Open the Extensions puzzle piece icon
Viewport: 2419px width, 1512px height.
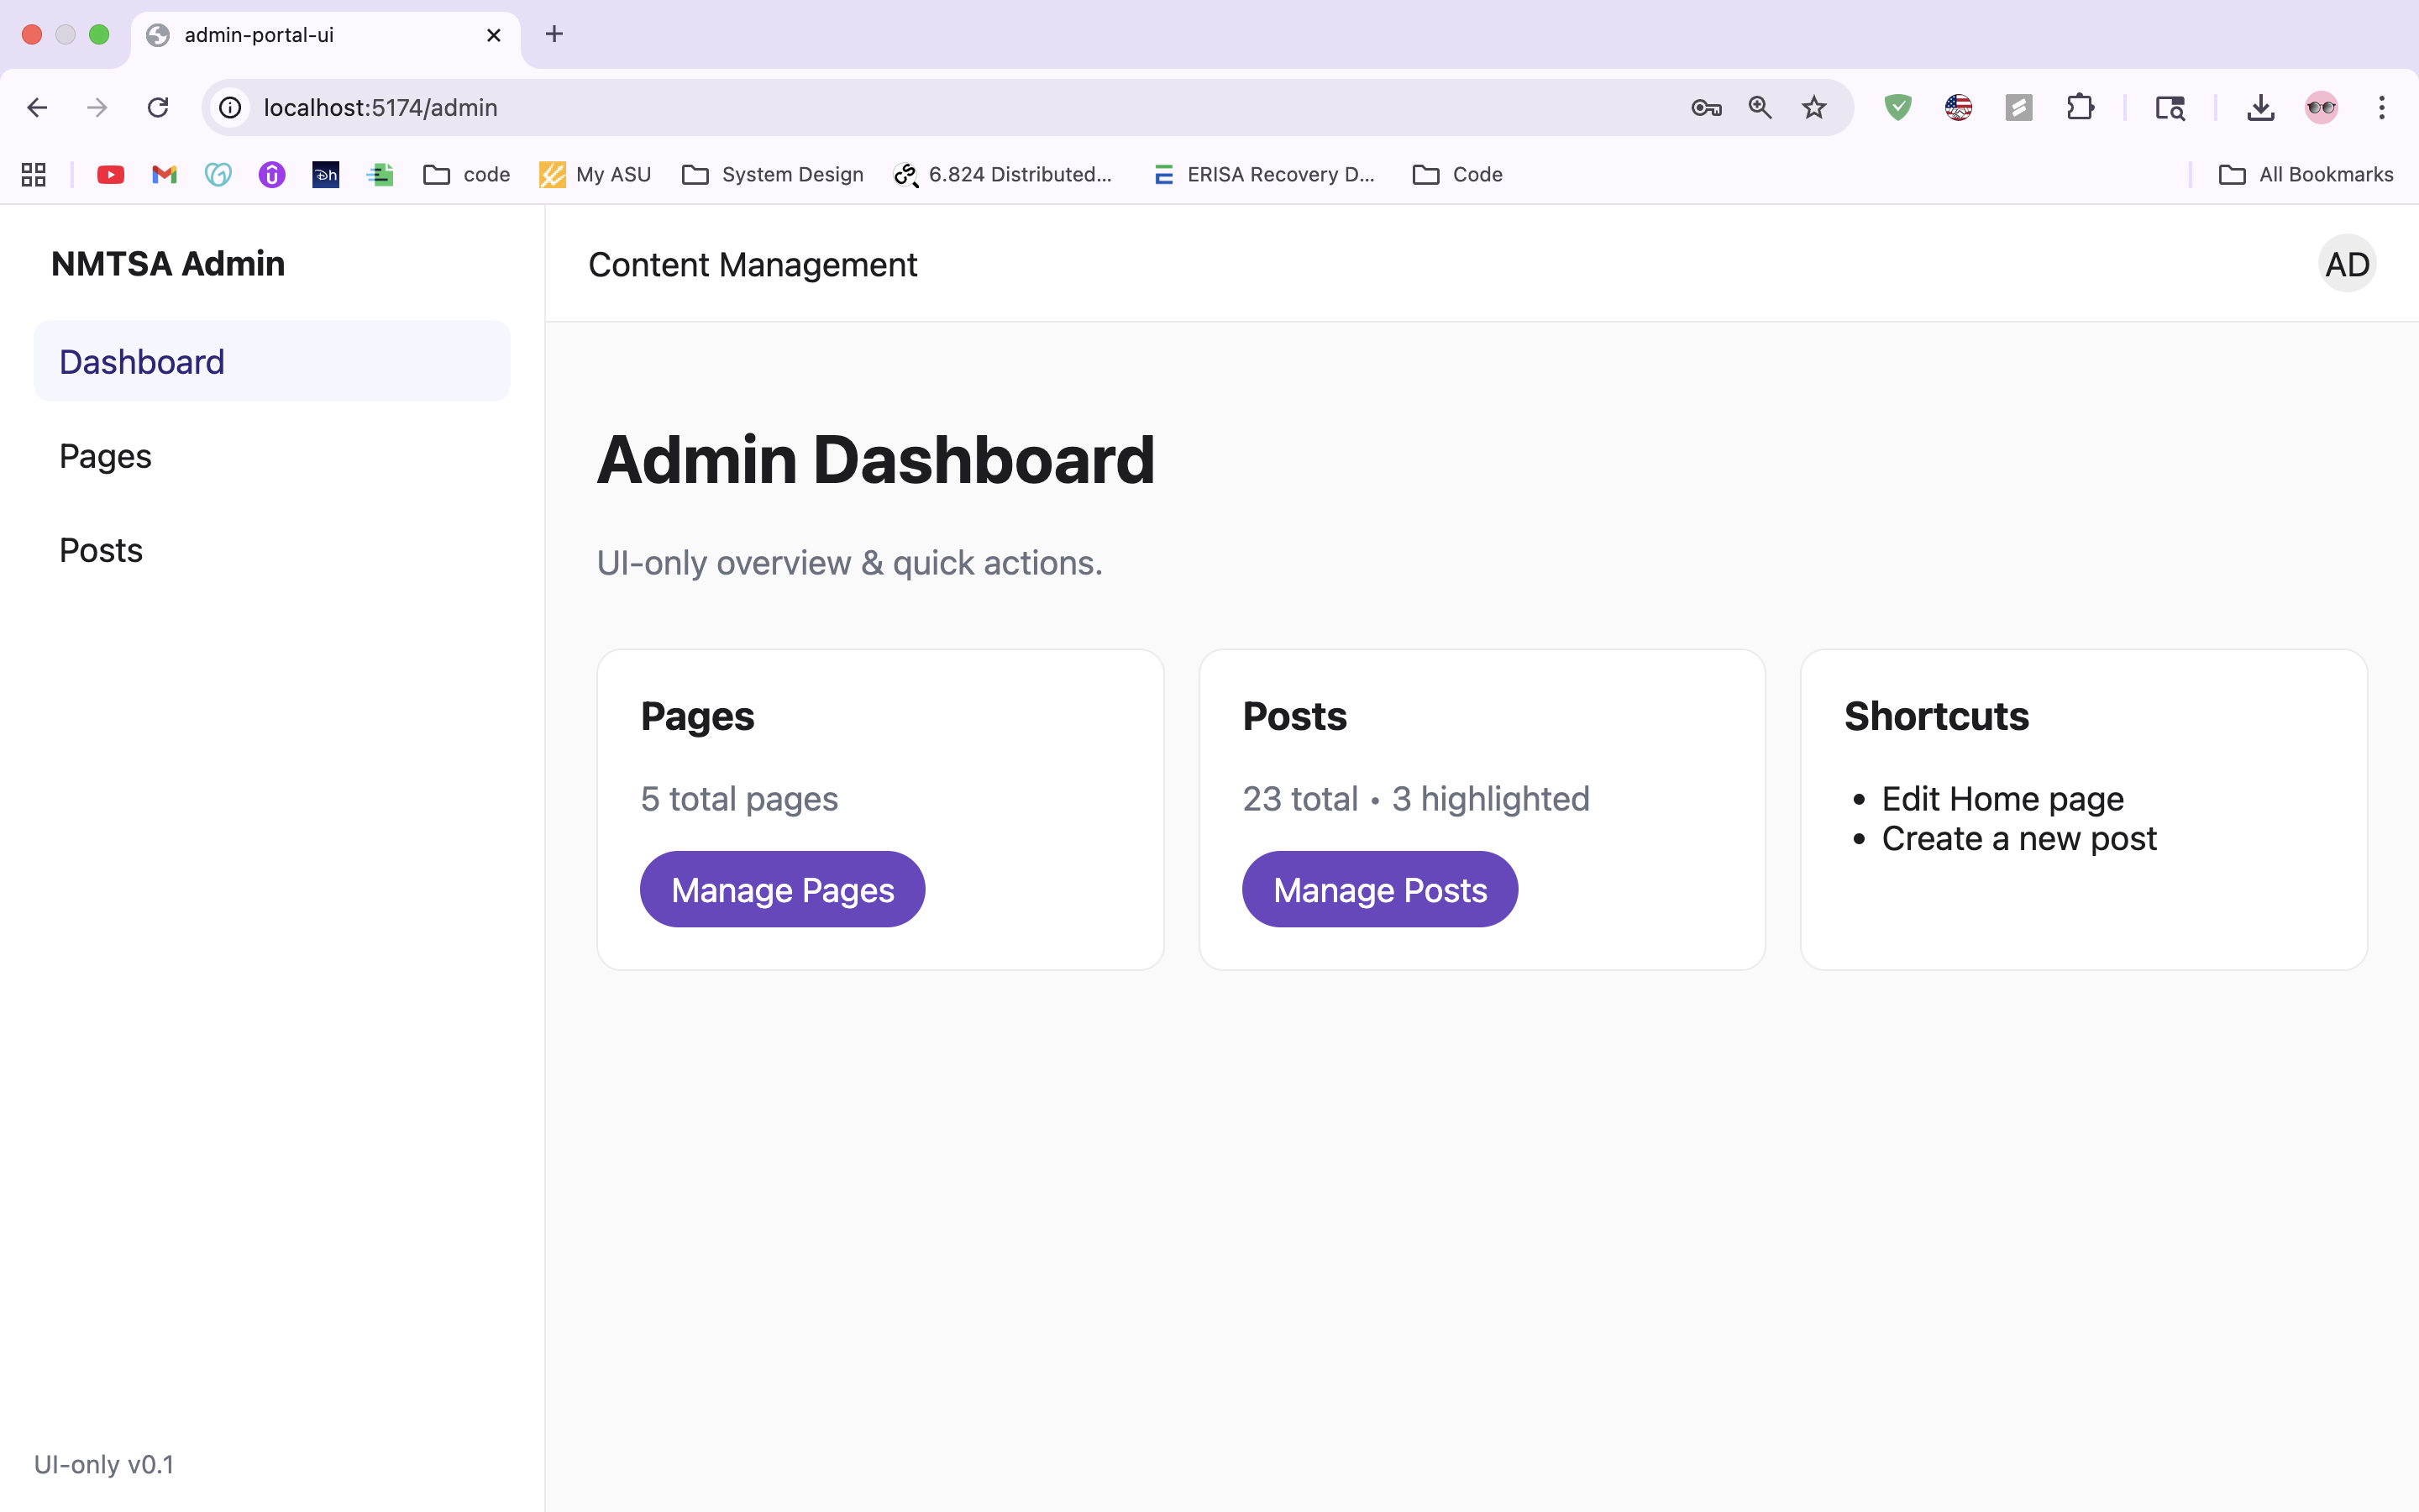click(2079, 107)
